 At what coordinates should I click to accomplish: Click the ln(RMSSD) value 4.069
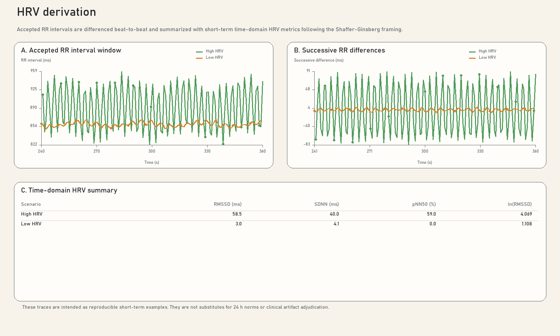point(526,214)
